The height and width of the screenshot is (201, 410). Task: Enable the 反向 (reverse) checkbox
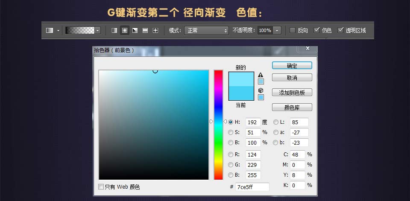pyautogui.click(x=293, y=30)
